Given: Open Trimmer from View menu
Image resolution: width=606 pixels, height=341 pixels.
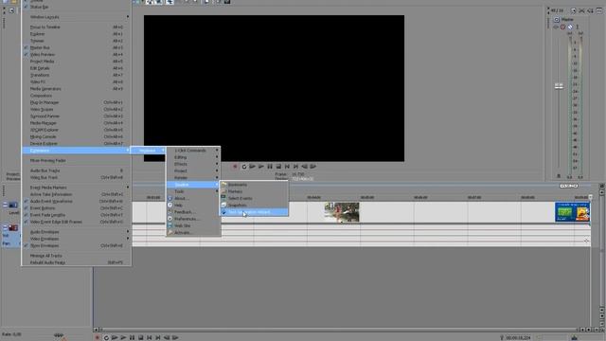Looking at the screenshot, I should [77, 41].
